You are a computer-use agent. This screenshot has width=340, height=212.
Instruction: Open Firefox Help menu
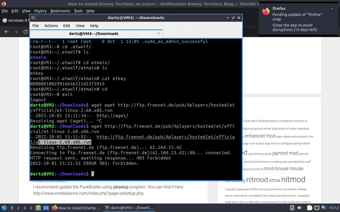90,11
